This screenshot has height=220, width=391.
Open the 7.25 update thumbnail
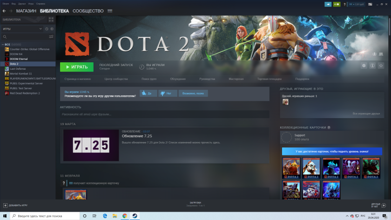91,145
